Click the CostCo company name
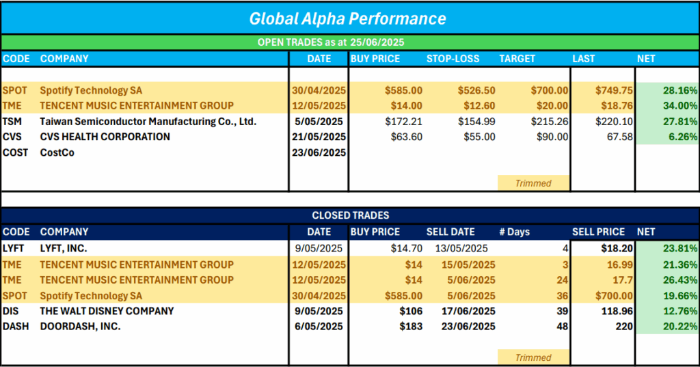Screen dimensions: 700x367 (x=57, y=152)
